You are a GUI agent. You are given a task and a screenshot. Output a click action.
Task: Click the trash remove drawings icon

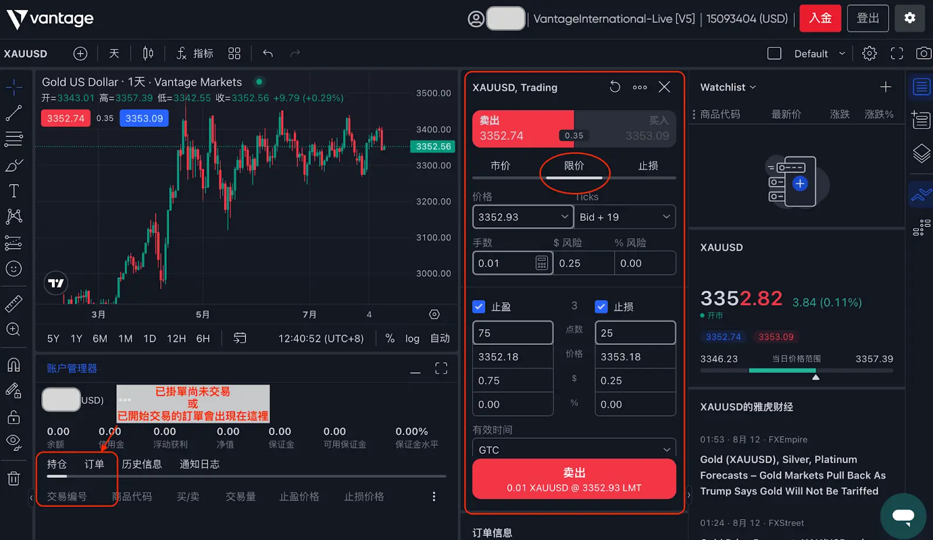13,479
